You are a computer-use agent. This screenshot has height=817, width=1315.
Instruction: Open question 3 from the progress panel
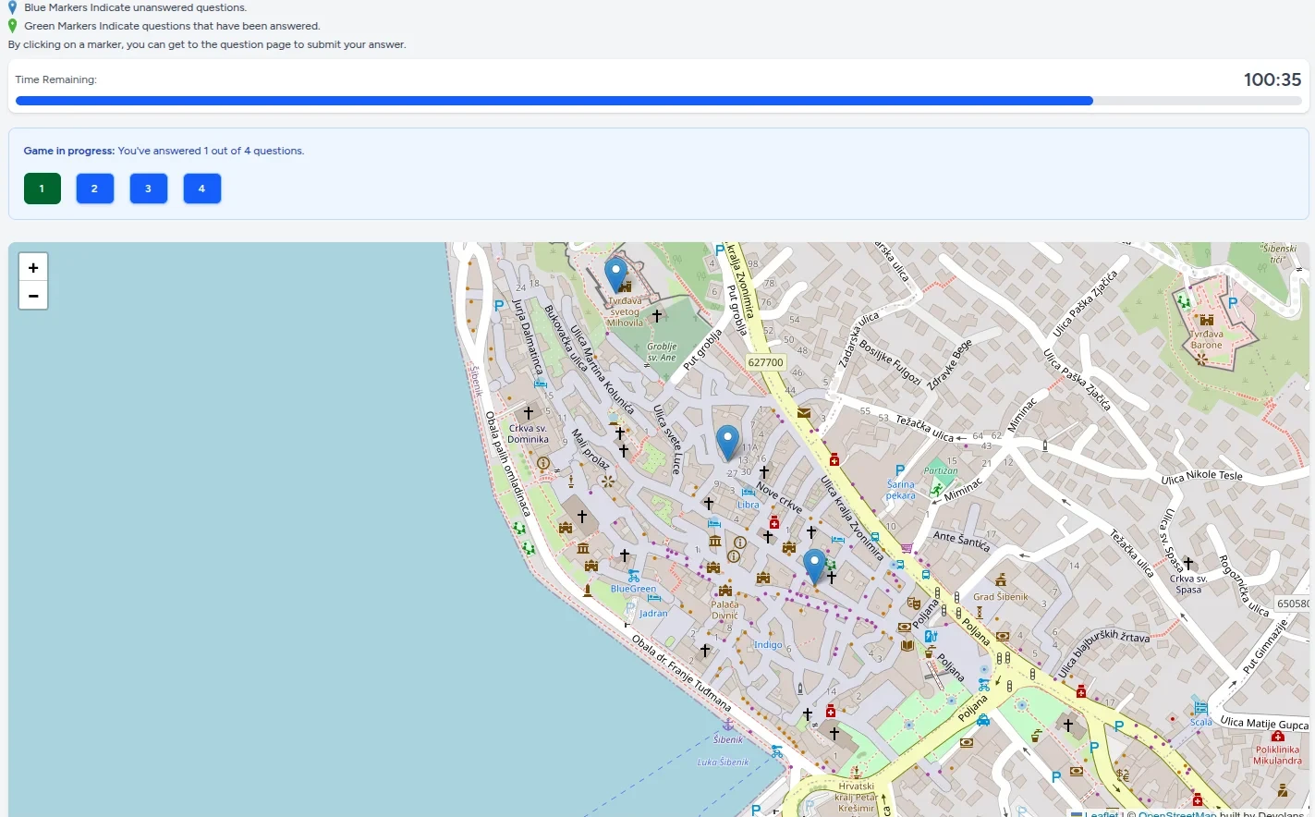[x=148, y=188]
